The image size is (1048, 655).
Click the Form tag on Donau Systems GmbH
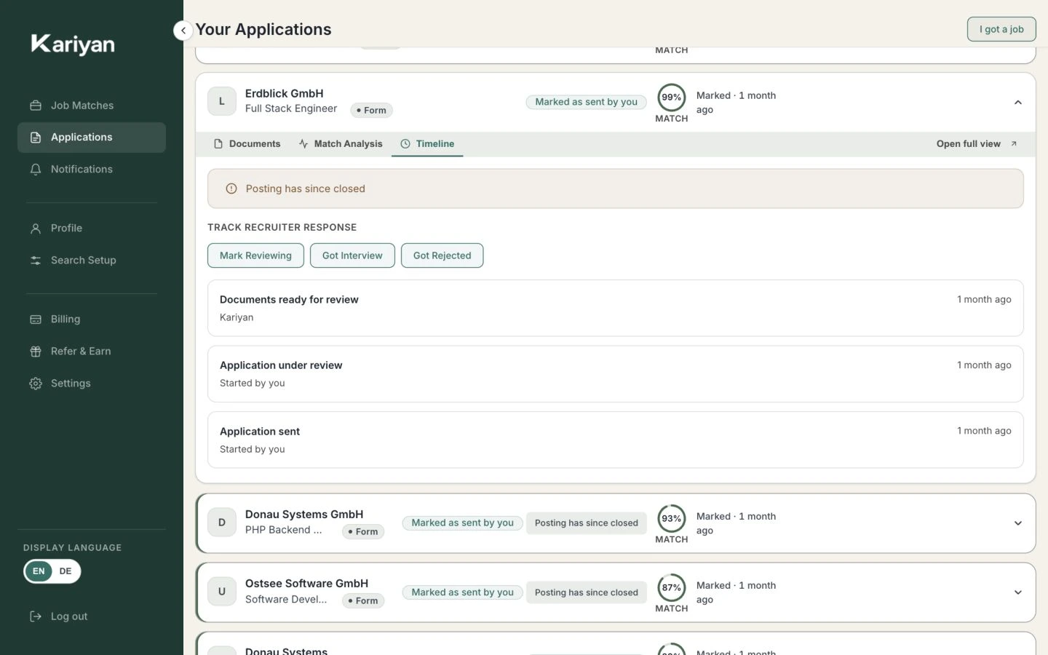[363, 532]
